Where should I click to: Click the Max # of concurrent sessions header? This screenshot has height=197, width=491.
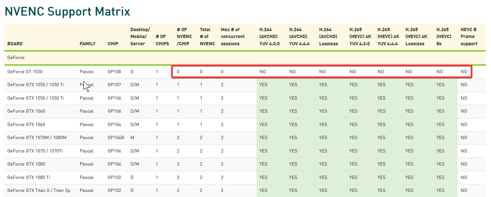click(232, 37)
